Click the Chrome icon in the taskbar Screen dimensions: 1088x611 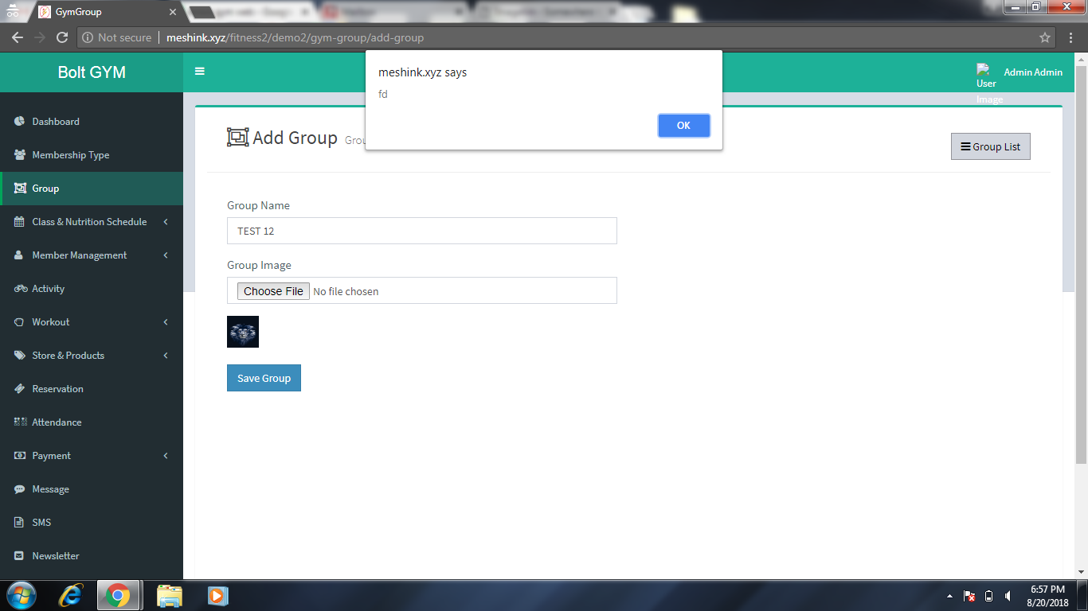point(119,595)
